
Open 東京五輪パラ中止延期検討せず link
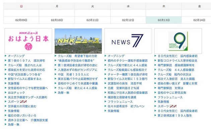(78, 79)
